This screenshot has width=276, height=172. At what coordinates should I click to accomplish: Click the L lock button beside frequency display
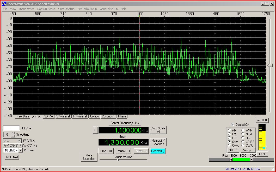point(95,130)
